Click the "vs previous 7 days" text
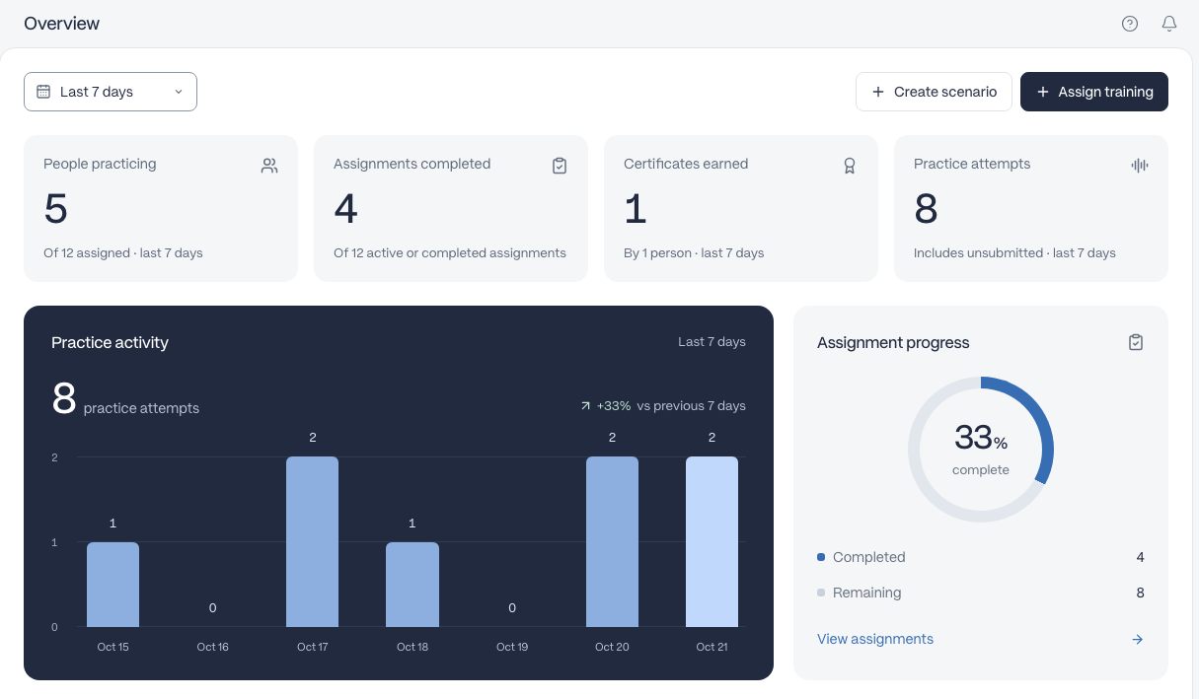 [x=692, y=406]
